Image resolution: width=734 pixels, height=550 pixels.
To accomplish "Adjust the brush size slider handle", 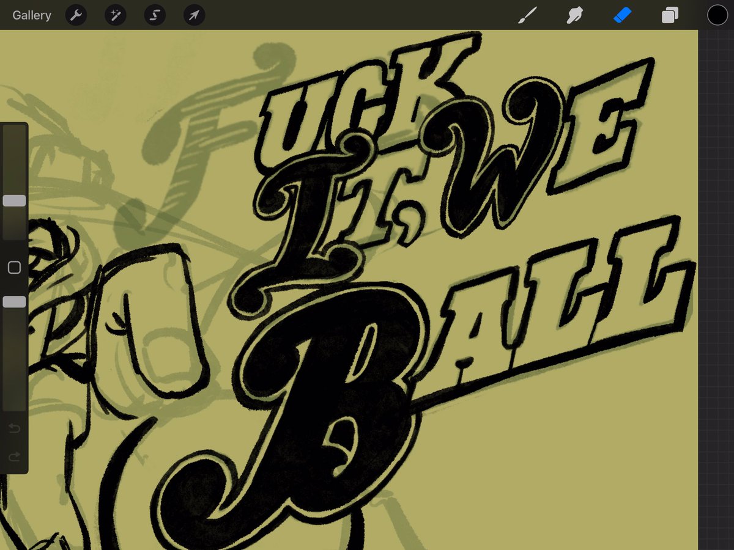I will (14, 200).
